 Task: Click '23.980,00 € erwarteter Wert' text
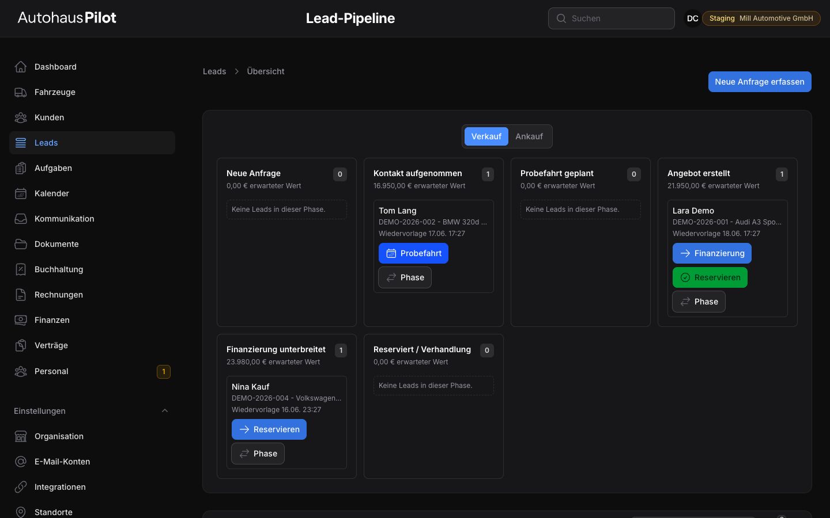point(273,362)
